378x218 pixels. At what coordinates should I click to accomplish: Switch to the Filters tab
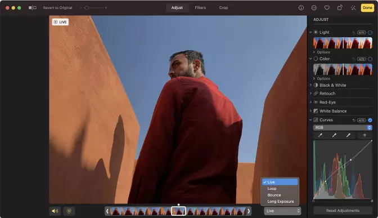coord(200,8)
